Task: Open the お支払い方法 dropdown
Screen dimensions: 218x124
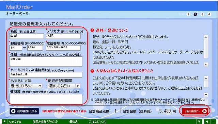Action: click(x=26, y=86)
